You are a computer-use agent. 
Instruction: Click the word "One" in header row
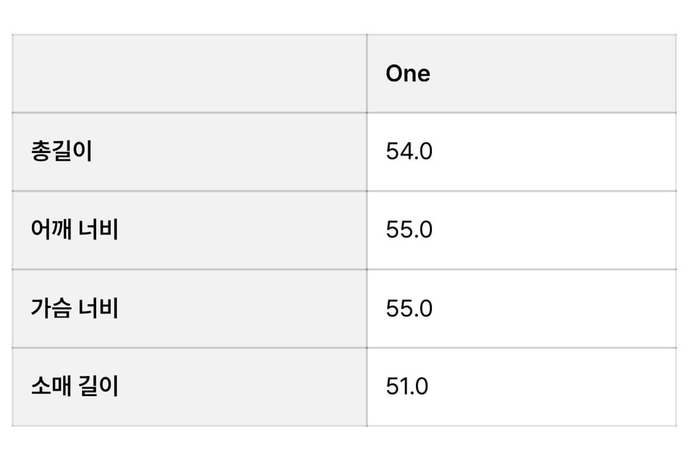tap(408, 73)
